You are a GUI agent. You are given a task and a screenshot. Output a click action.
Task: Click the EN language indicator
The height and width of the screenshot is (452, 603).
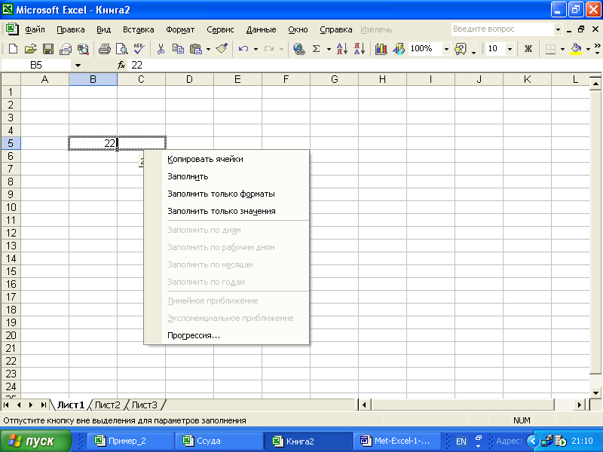[461, 441]
